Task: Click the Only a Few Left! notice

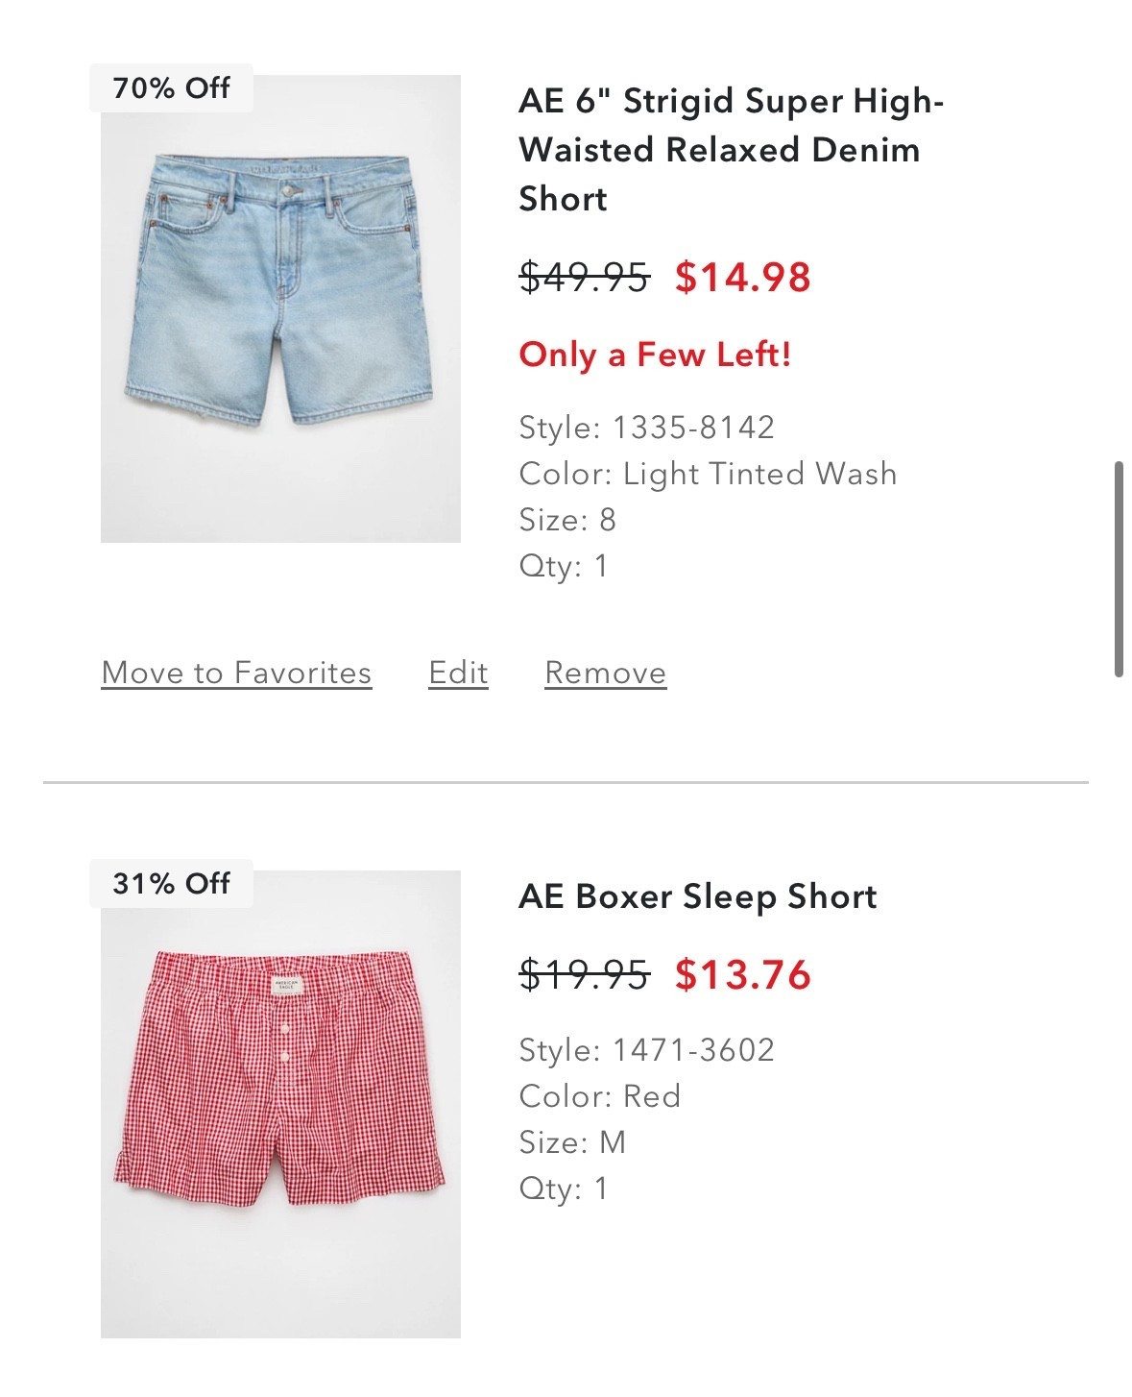Action: click(655, 355)
